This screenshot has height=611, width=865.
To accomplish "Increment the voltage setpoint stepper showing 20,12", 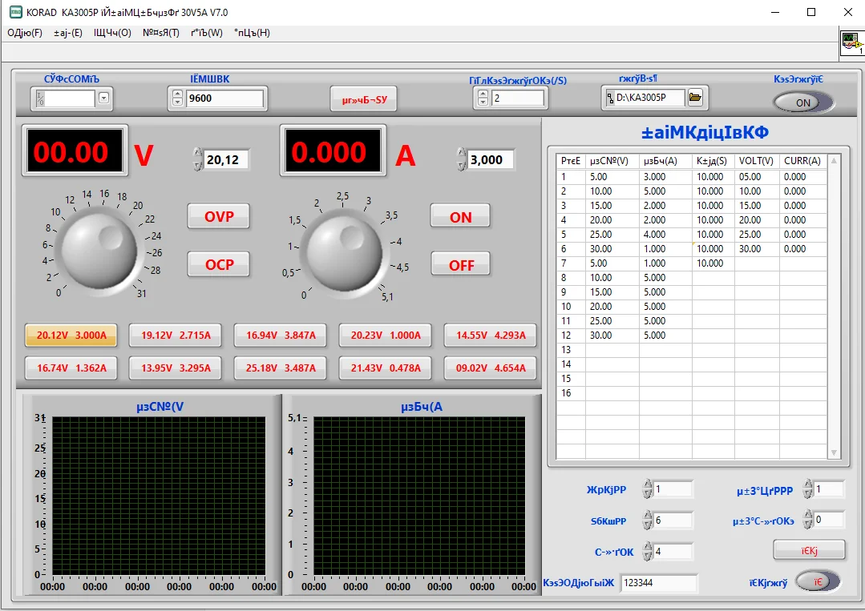I will click(197, 154).
